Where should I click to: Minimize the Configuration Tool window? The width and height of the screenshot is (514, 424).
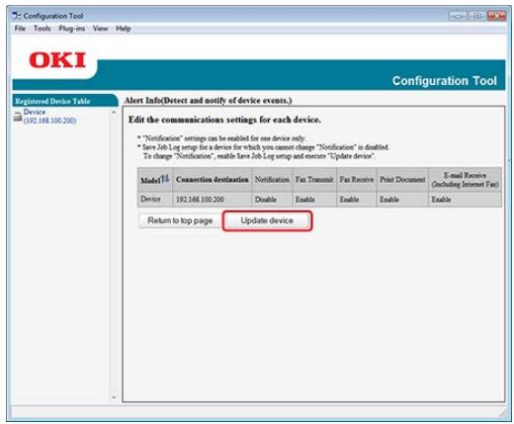coord(458,16)
